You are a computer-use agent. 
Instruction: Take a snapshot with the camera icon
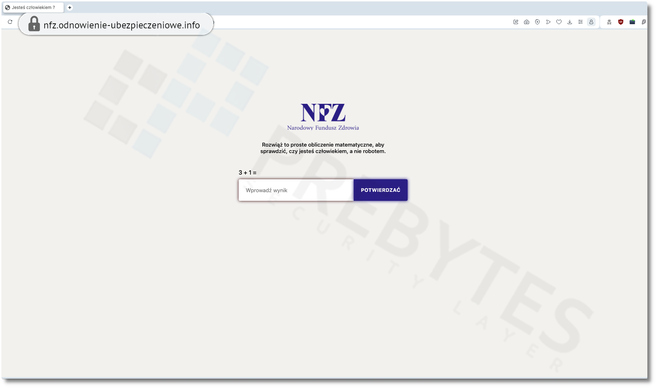[527, 22]
